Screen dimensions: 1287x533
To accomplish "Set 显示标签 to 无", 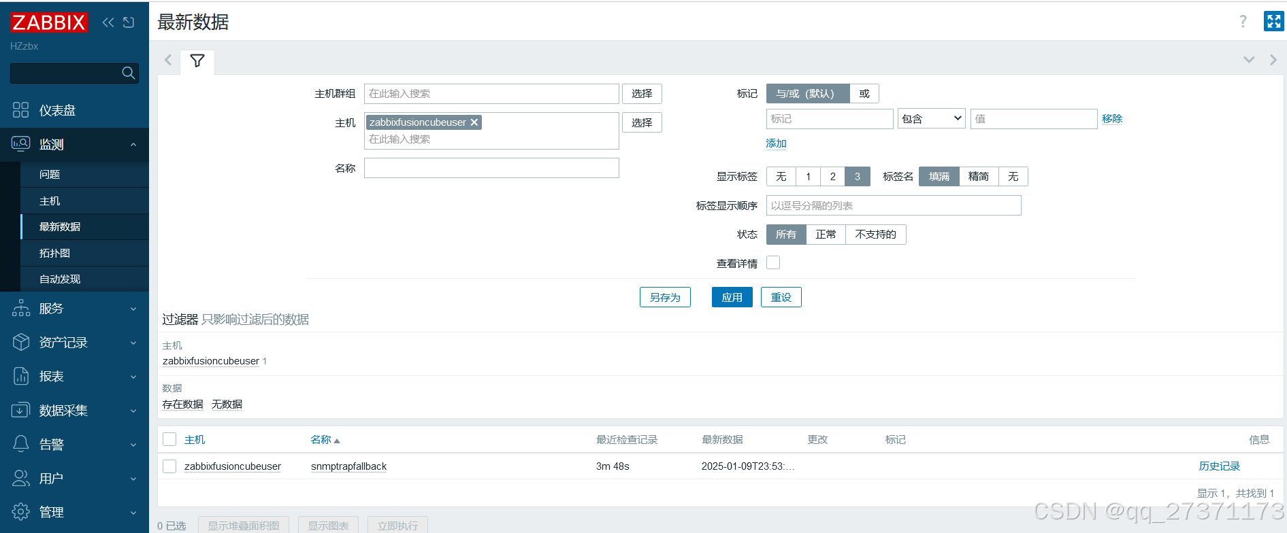I will [x=781, y=177].
